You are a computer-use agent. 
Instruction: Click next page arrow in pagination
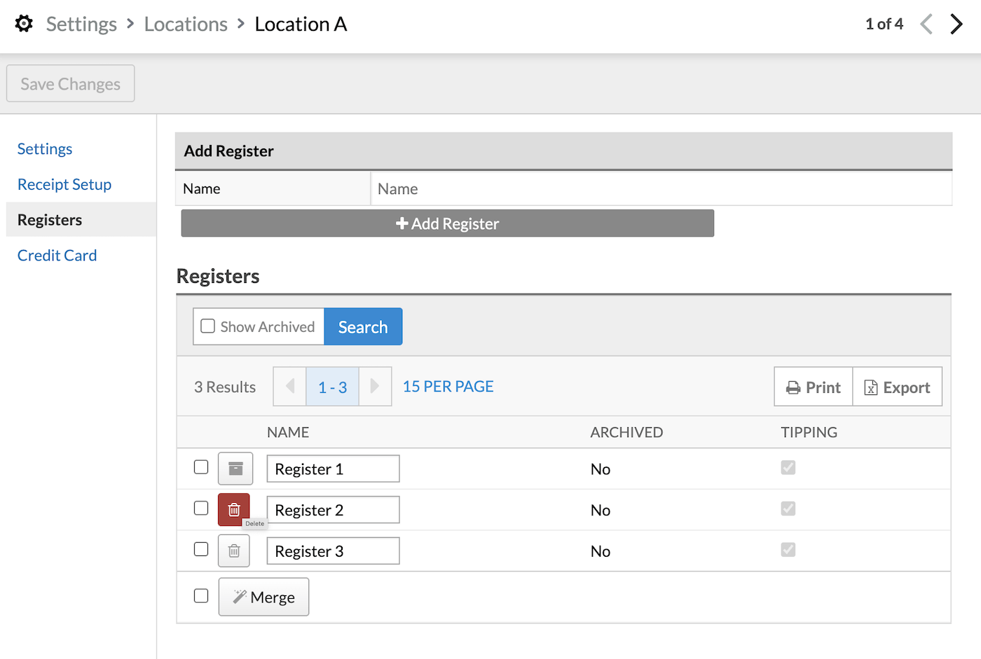coord(375,387)
